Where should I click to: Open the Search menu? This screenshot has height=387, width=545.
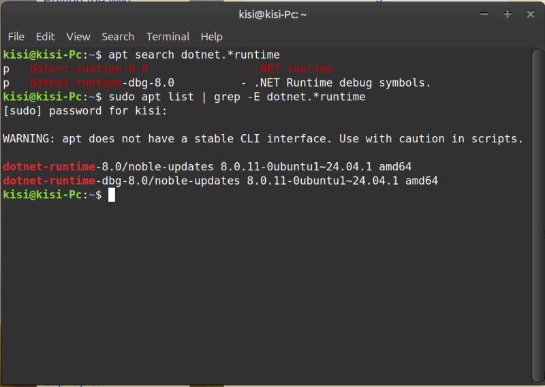click(118, 37)
